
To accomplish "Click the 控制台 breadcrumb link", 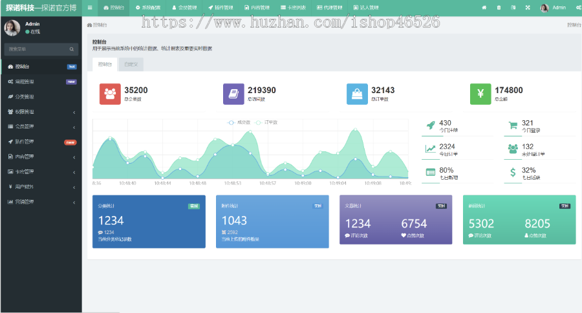I will tap(99, 25).
